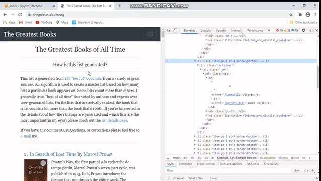Select the Elements DevTools tab
This screenshot has width=321, height=181.
[189, 30]
